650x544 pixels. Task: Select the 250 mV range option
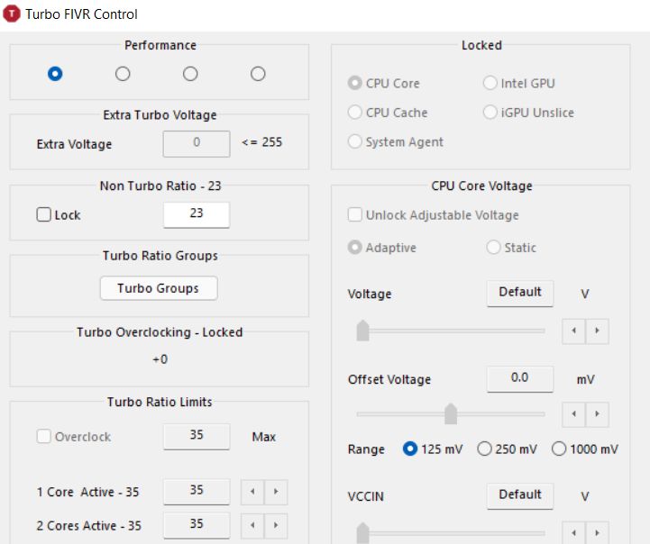coord(484,449)
